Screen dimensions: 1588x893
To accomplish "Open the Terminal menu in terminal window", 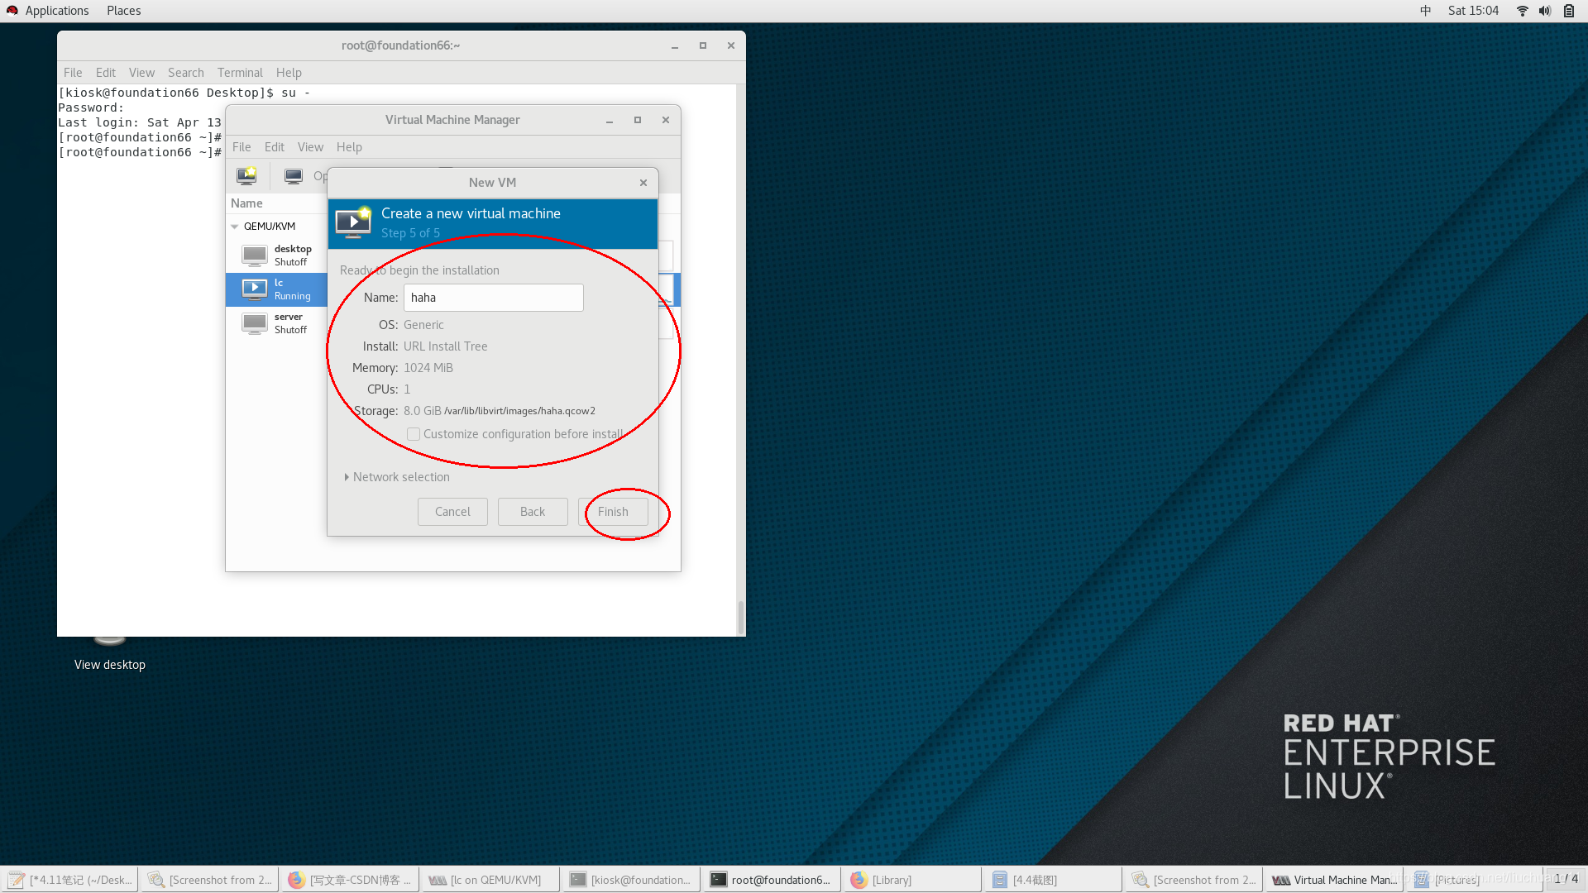I will pos(240,73).
